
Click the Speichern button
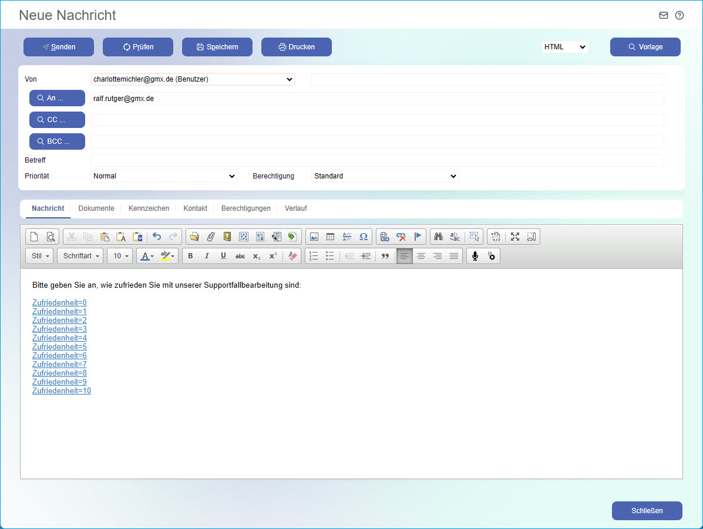[217, 47]
